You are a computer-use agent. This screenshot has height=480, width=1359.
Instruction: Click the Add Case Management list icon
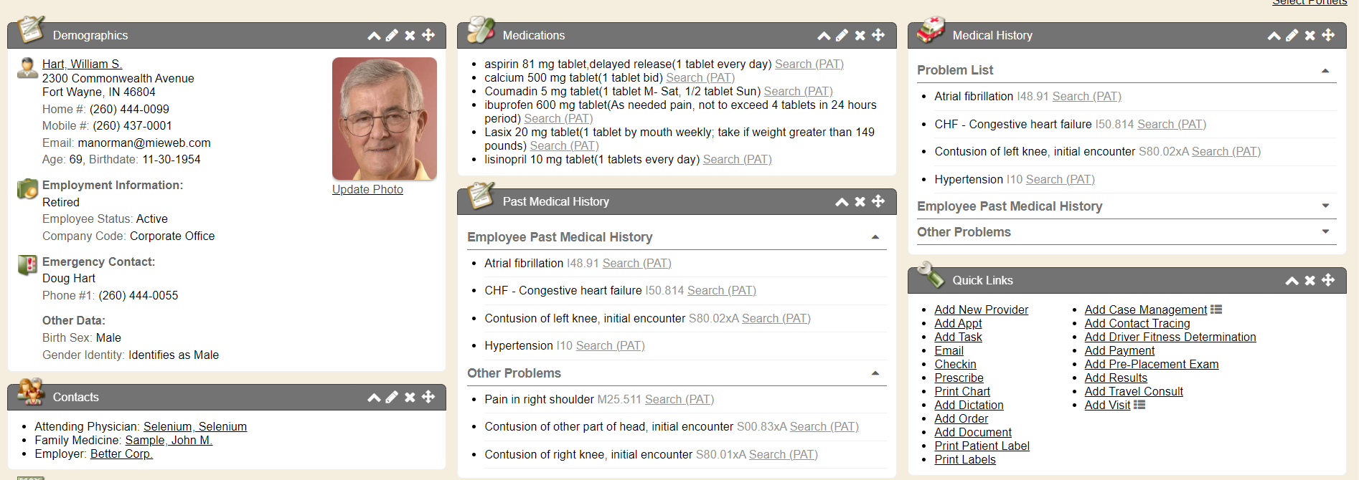[1216, 309]
